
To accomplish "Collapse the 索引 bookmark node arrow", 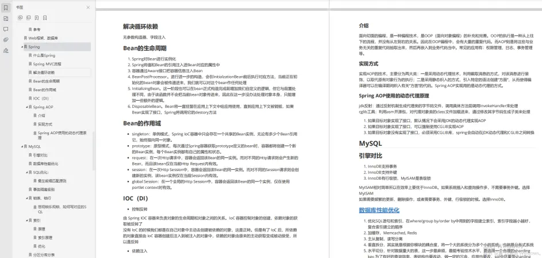I will coord(26,221).
